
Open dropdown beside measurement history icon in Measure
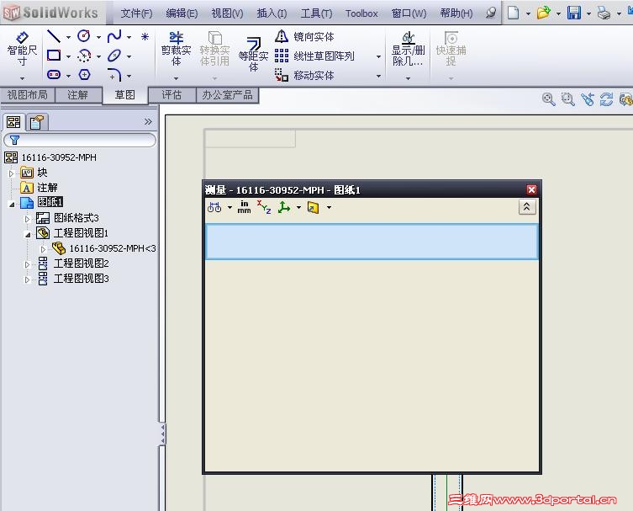coord(329,207)
